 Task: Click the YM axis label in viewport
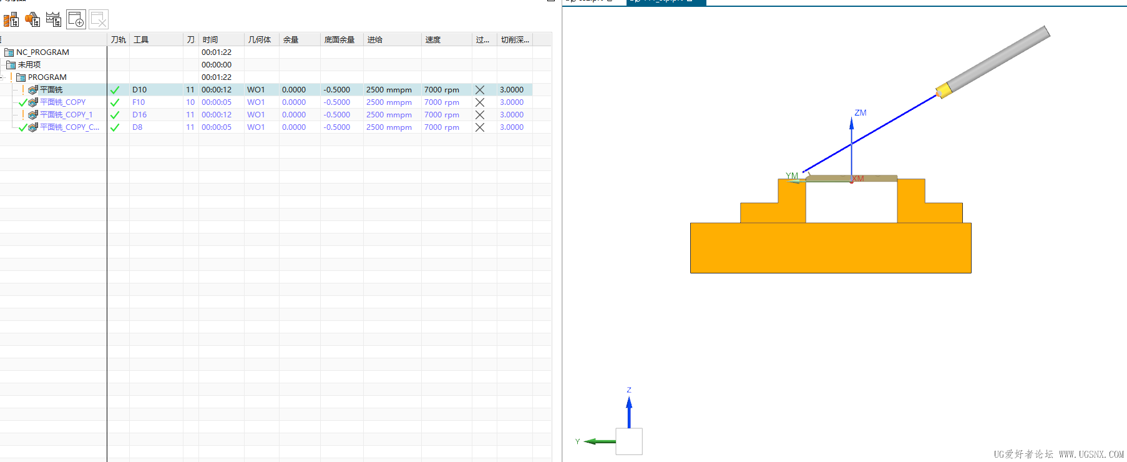tap(792, 175)
